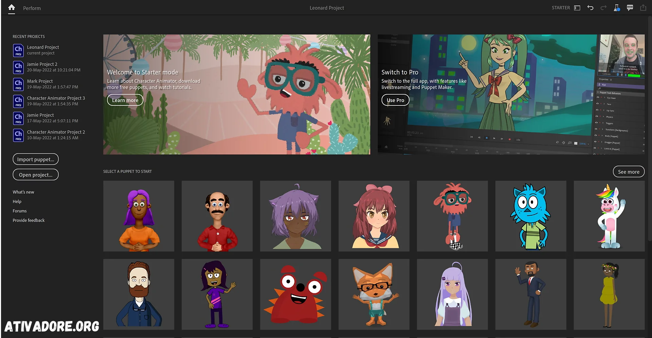Open the What's new link

coord(23,192)
